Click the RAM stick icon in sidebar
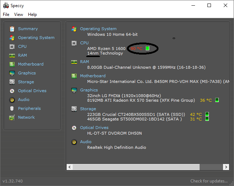This screenshot has width=234, height=186. (12, 56)
